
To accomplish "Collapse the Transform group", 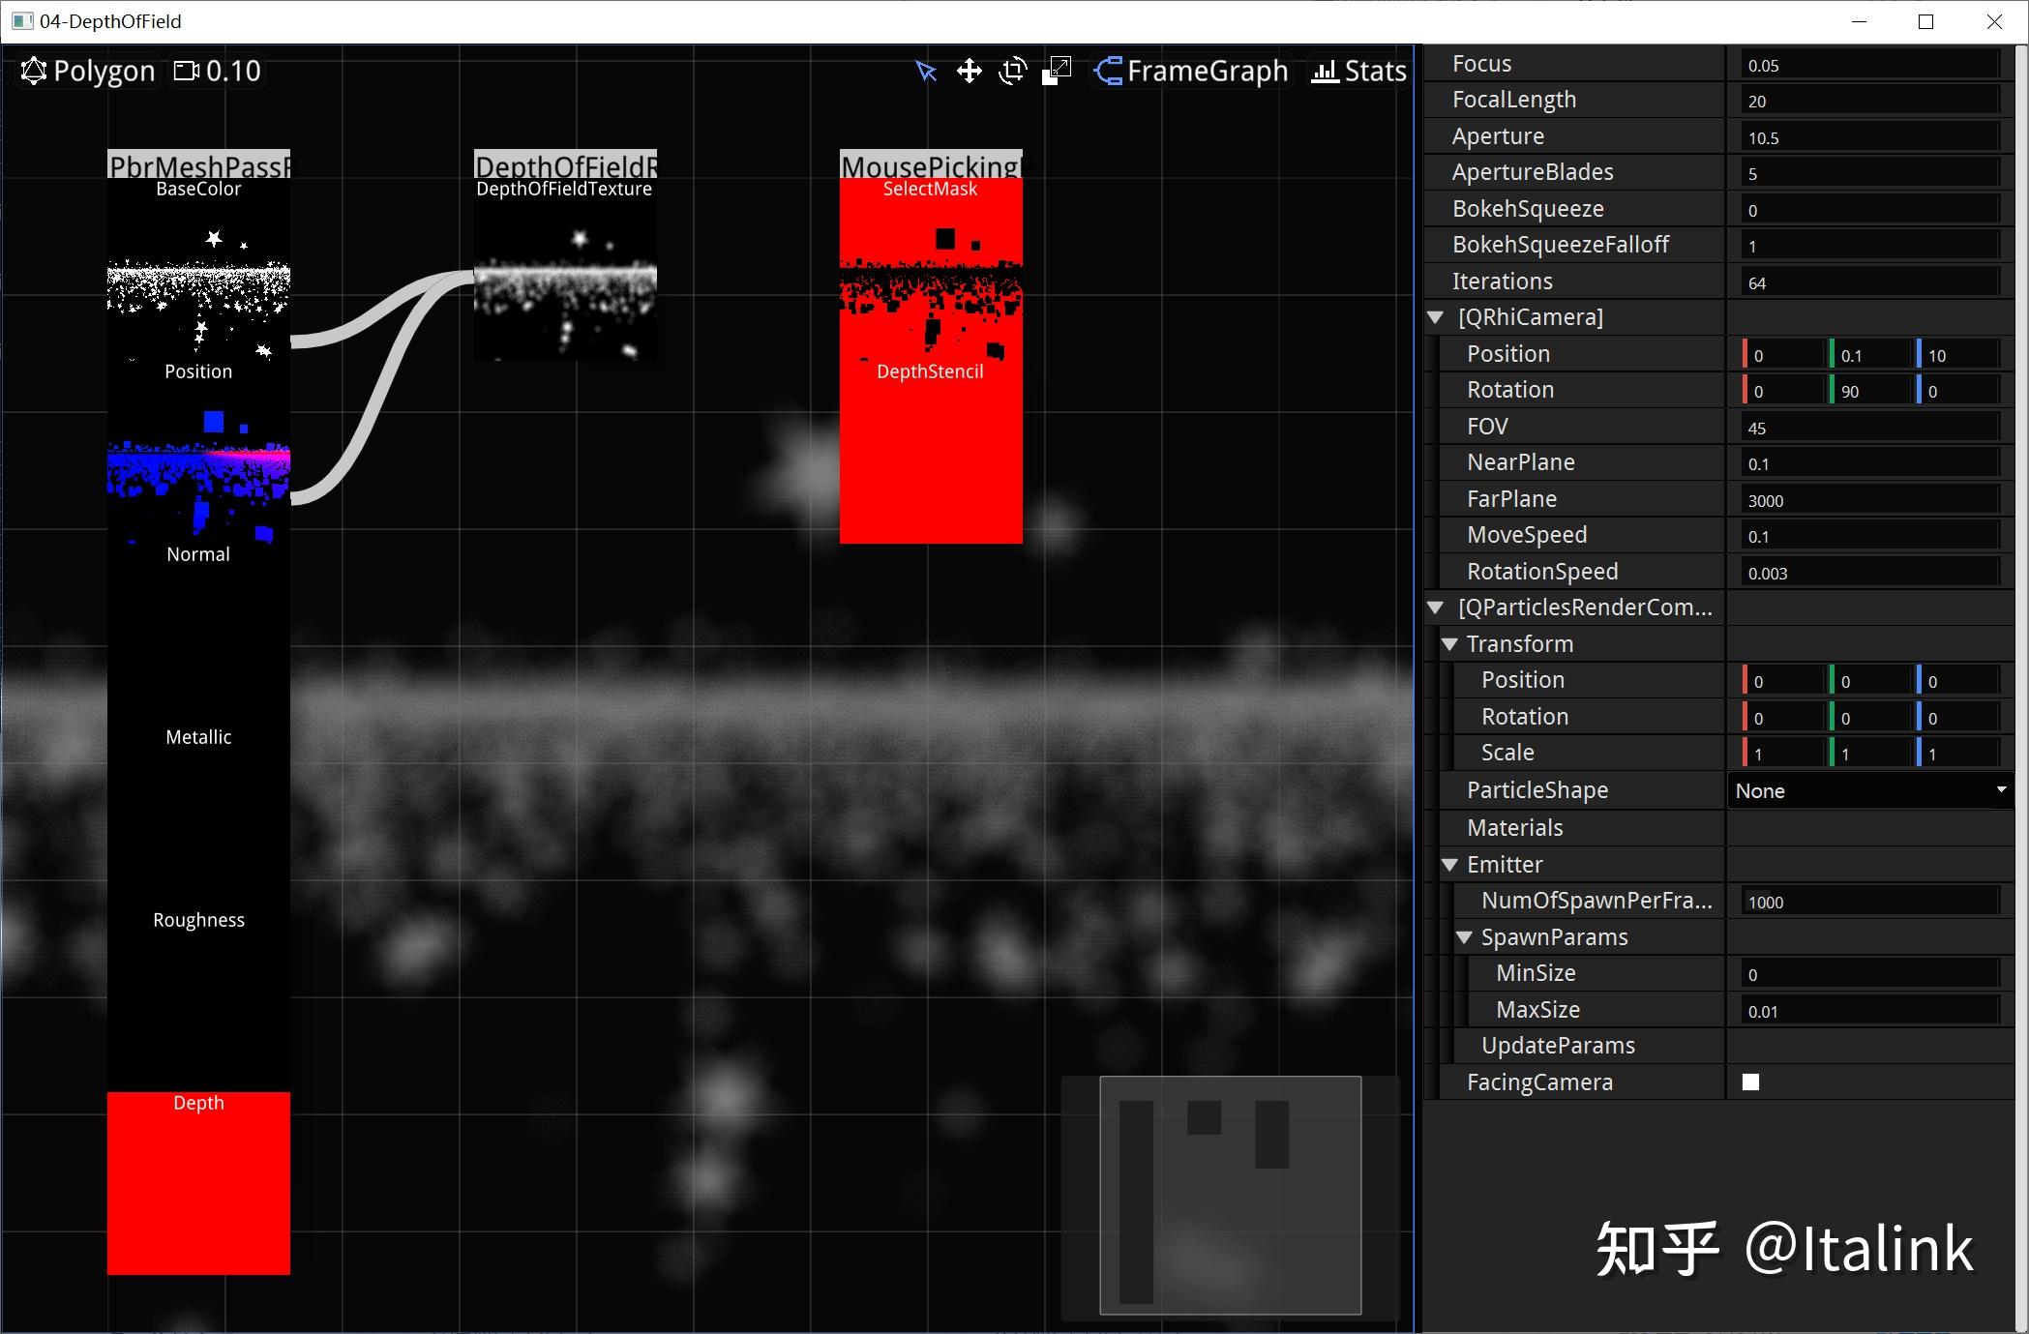I will (x=1449, y=644).
